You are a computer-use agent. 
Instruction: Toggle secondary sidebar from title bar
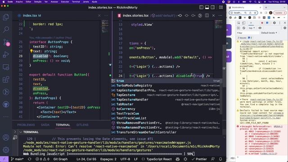[213, 7]
